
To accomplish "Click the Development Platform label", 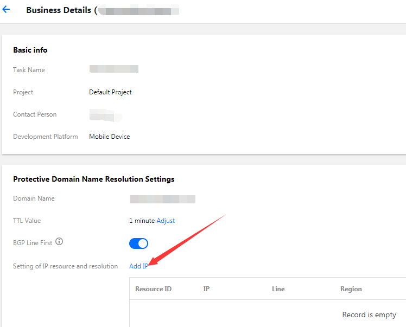I will click(x=45, y=137).
